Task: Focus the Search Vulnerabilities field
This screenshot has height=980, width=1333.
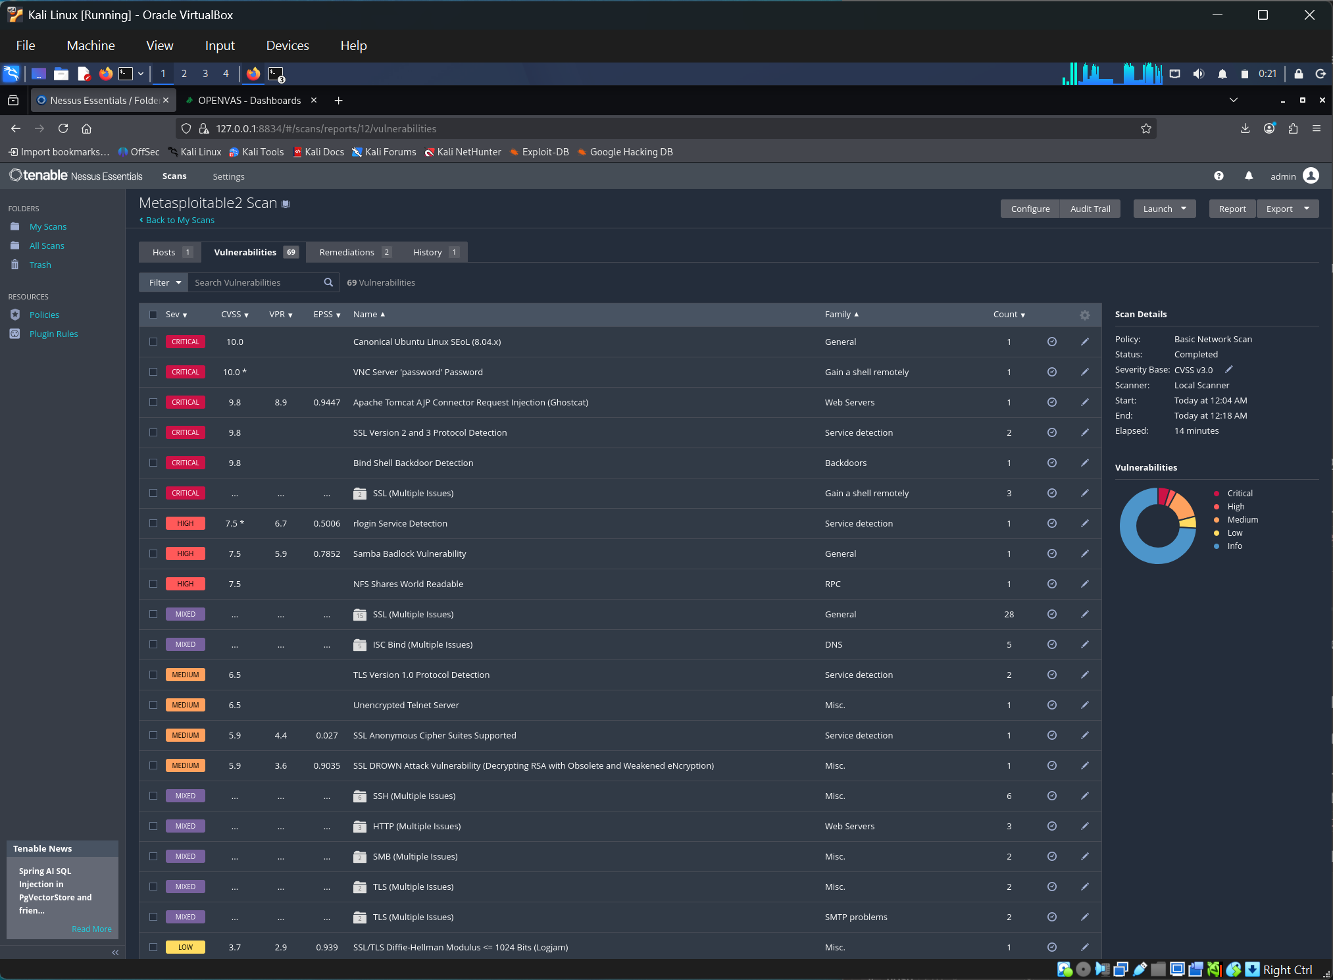Action: pyautogui.click(x=255, y=282)
